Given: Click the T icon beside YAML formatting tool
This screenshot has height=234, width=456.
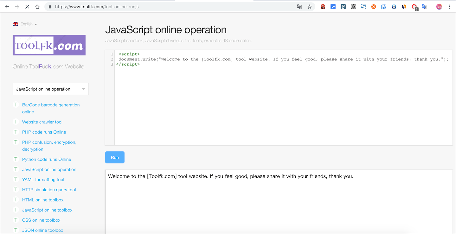Looking at the screenshot, I should pyautogui.click(x=16, y=179).
